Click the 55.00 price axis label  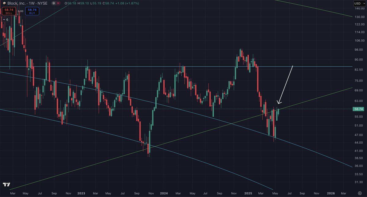359,117
